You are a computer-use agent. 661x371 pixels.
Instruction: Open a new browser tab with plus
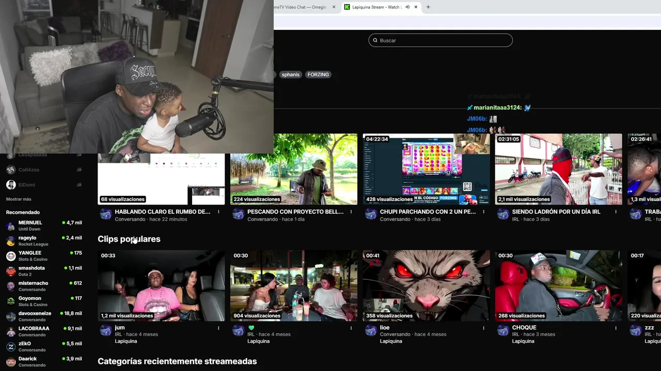click(428, 7)
